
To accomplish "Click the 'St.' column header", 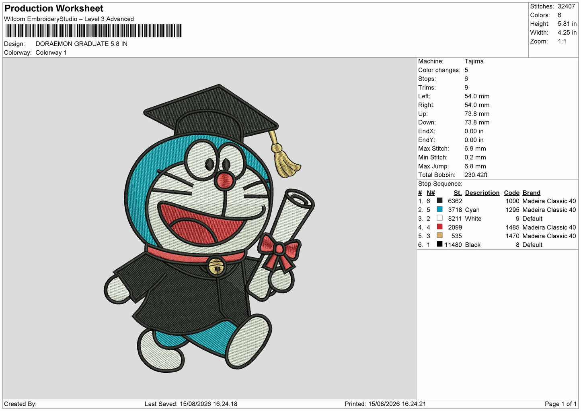I will pyautogui.click(x=458, y=193).
